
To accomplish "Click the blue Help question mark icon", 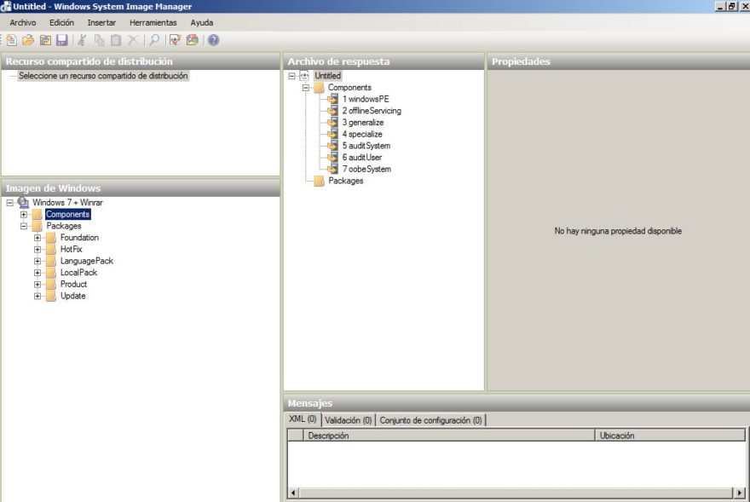I will (213, 40).
